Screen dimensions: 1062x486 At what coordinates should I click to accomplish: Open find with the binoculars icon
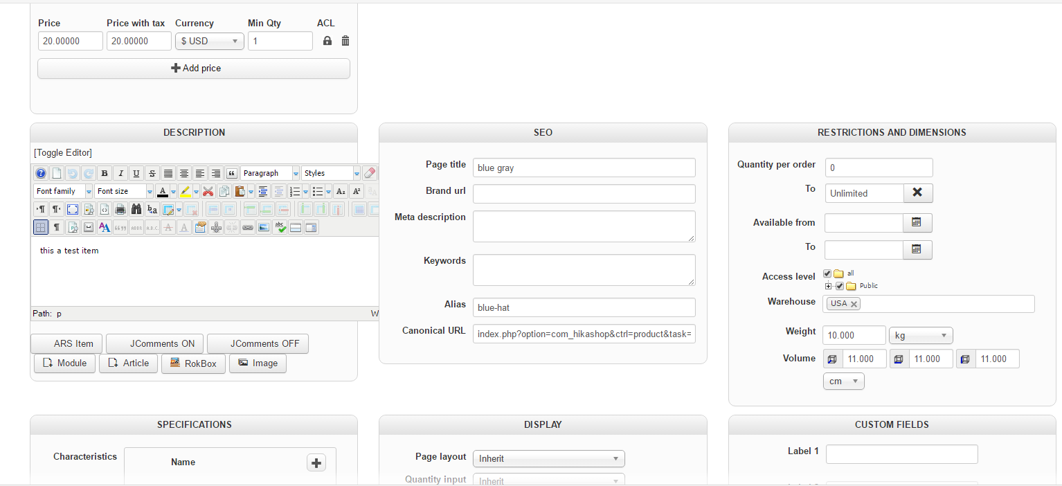coord(136,209)
